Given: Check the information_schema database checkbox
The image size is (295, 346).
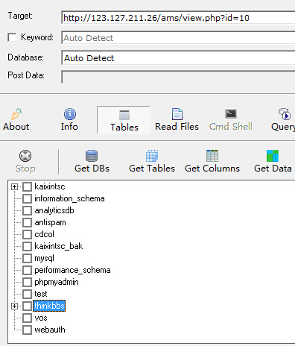Looking at the screenshot, I should coord(27,198).
